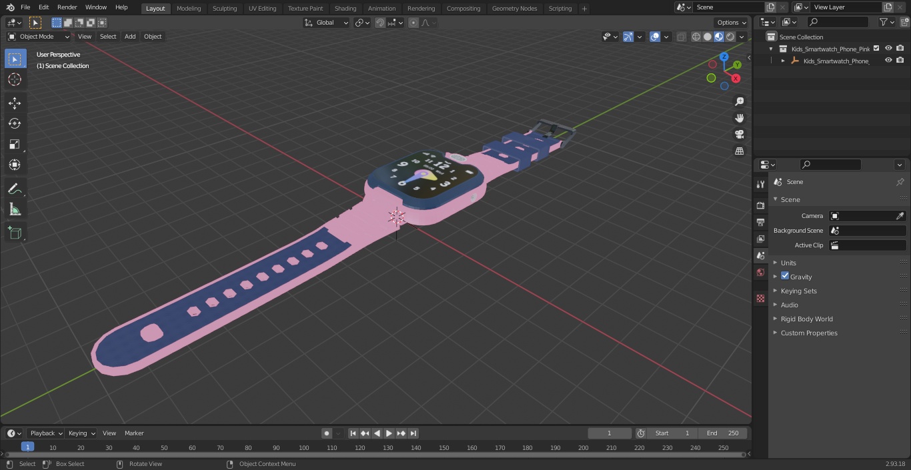Toggle camera view icon in viewport
This screenshot has height=470, width=911.
click(739, 134)
